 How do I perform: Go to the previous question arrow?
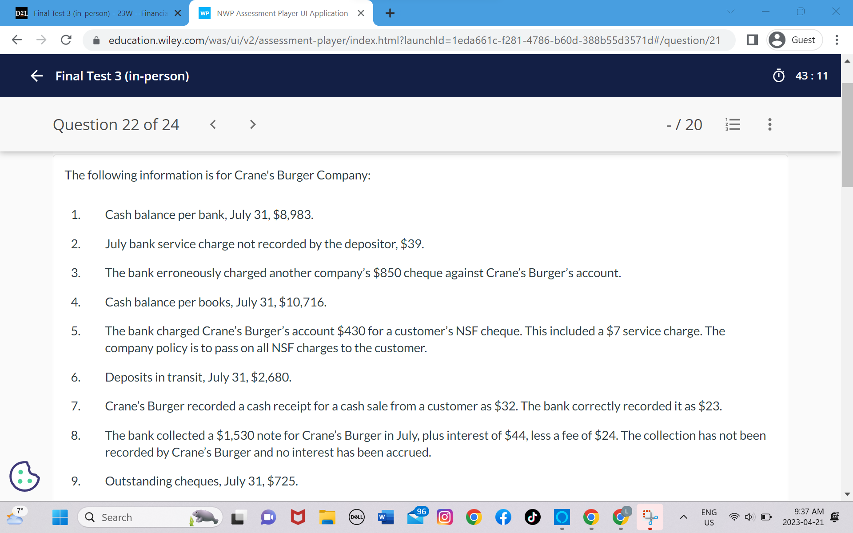click(x=213, y=124)
